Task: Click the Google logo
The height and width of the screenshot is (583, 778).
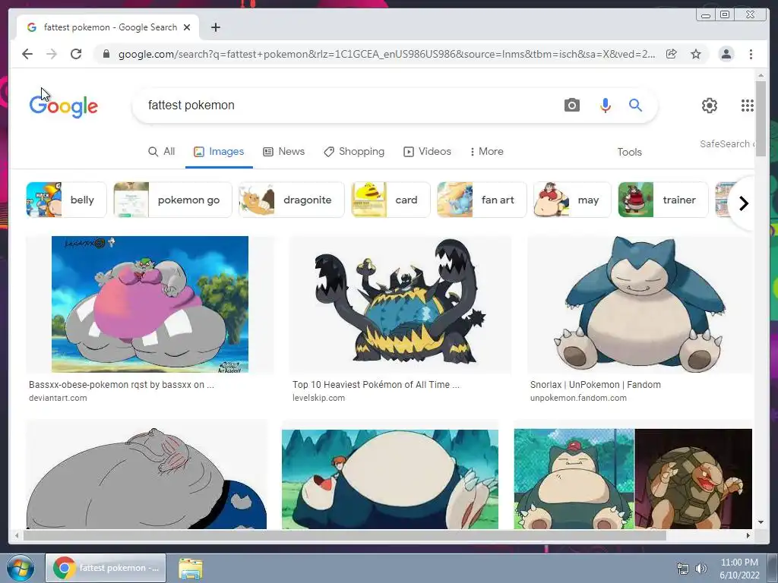Action: coord(64,106)
